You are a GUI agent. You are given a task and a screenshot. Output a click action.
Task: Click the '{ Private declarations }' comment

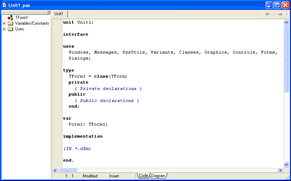click(x=109, y=89)
